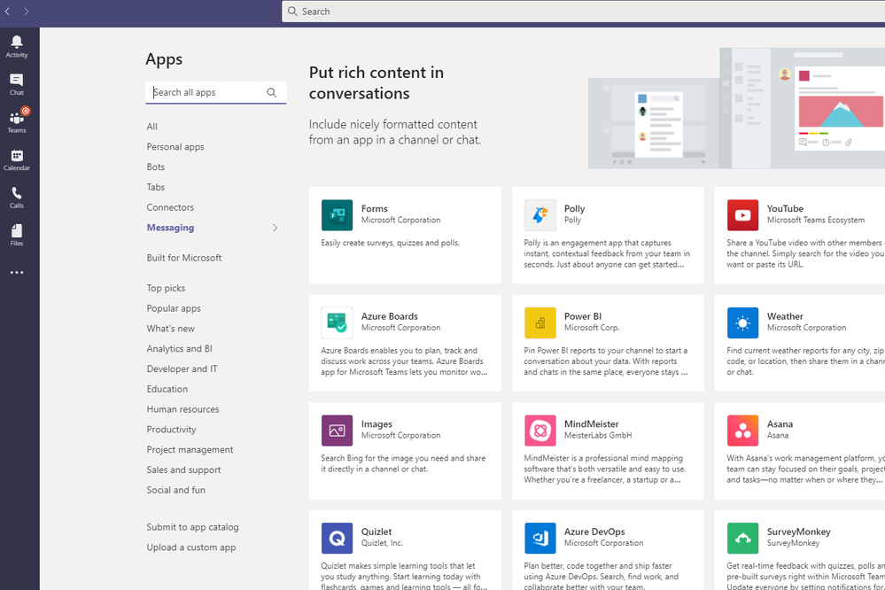Screen dimensions: 885x590
Task: Go back using the back arrow
Action: click(x=7, y=12)
